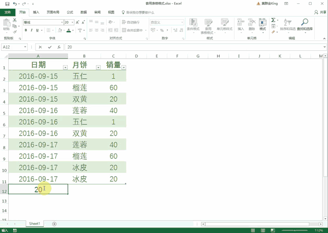The height and width of the screenshot is (233, 328).
Task: Open the 月饼 column filter dropdown
Action: point(97,67)
